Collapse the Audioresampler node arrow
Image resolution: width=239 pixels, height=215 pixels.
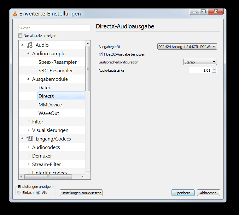[x=28, y=53]
